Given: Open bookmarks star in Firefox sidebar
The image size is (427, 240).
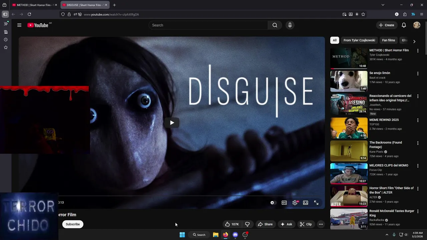Looking at the screenshot, I should [6, 48].
